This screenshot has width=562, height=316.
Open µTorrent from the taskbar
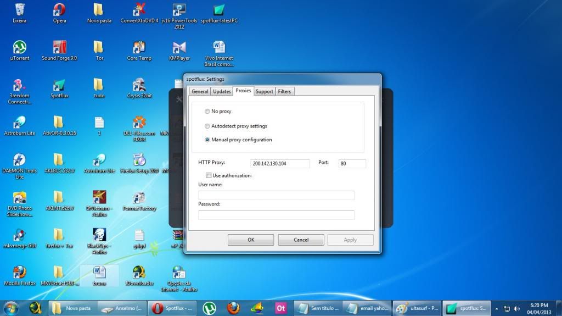[x=209, y=308]
